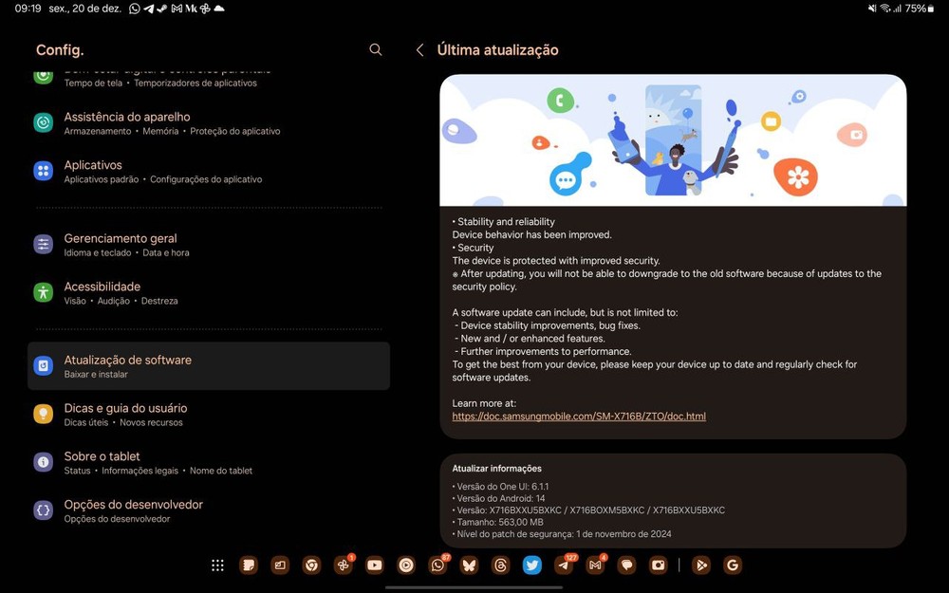Go back using the arrow beside Última atualização

tap(419, 49)
